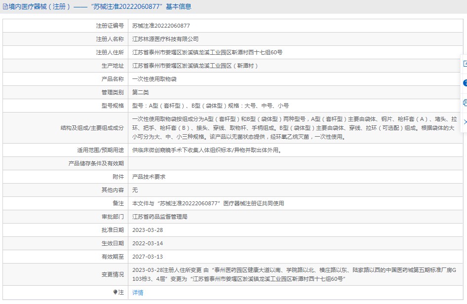The height and width of the screenshot is (304, 467).
Task: Click the blue question-mark help icon
Action: tap(465, 83)
